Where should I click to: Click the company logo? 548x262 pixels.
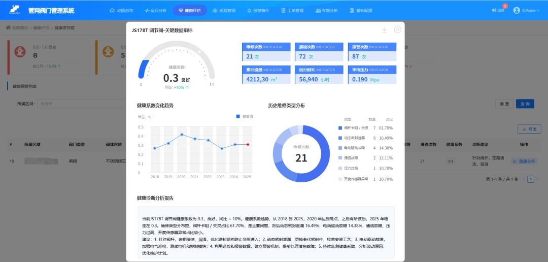tap(15, 10)
